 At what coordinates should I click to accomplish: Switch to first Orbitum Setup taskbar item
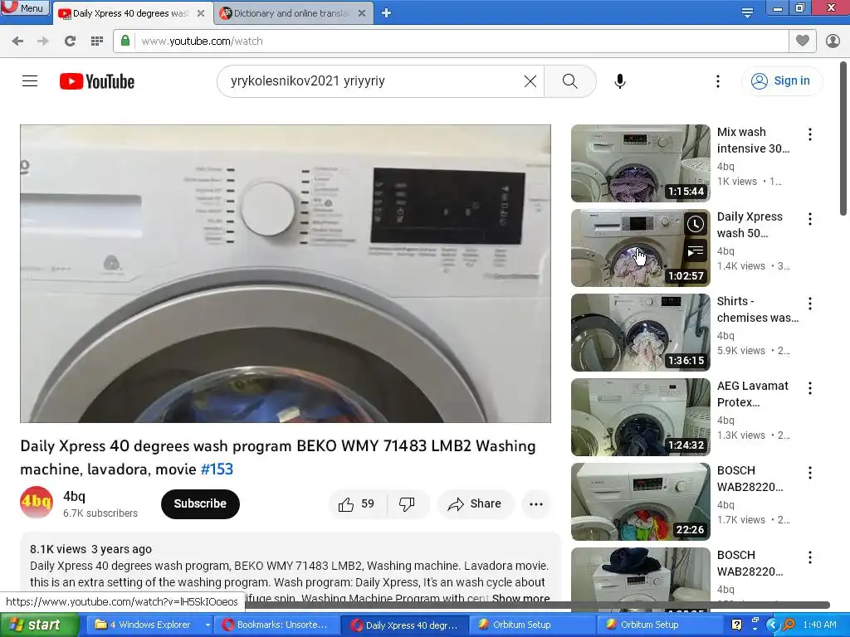point(531,625)
